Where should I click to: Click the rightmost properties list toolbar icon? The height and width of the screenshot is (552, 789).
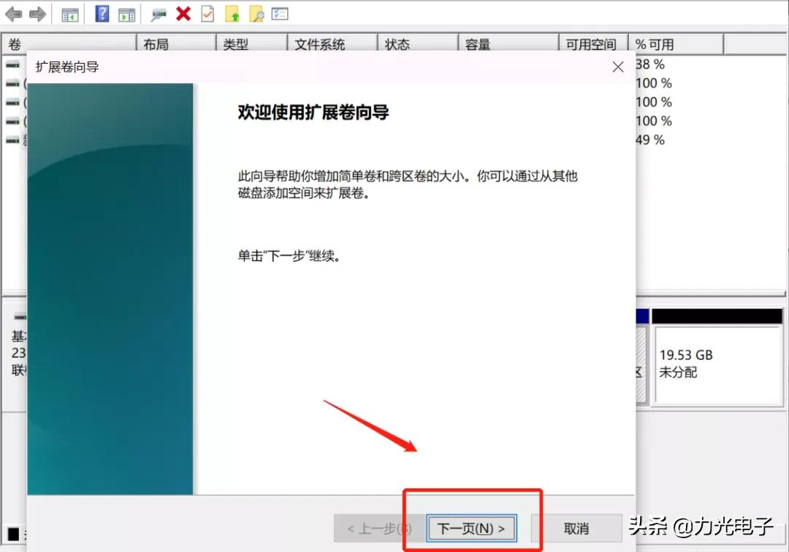point(281,13)
